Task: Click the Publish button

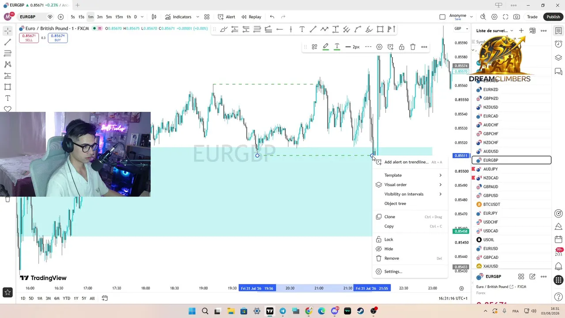Action: pos(553,17)
